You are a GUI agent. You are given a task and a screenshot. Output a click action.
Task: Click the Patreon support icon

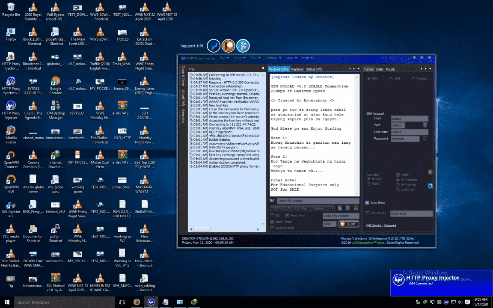pos(228,46)
